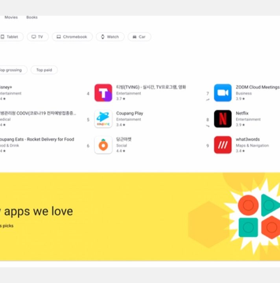Open the orange carrot market app icon
280x283 pixels.
[x=103, y=145]
